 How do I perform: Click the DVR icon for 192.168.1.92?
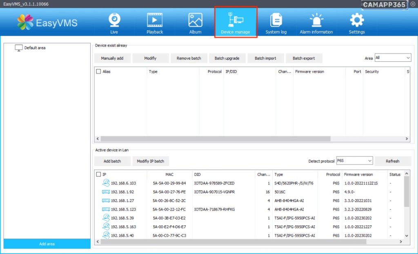click(x=106, y=192)
